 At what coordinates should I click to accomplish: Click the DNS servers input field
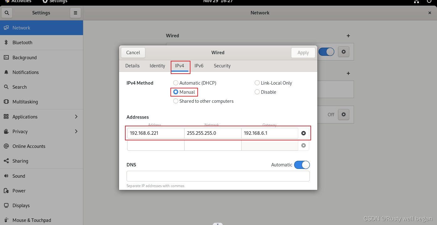218,176
